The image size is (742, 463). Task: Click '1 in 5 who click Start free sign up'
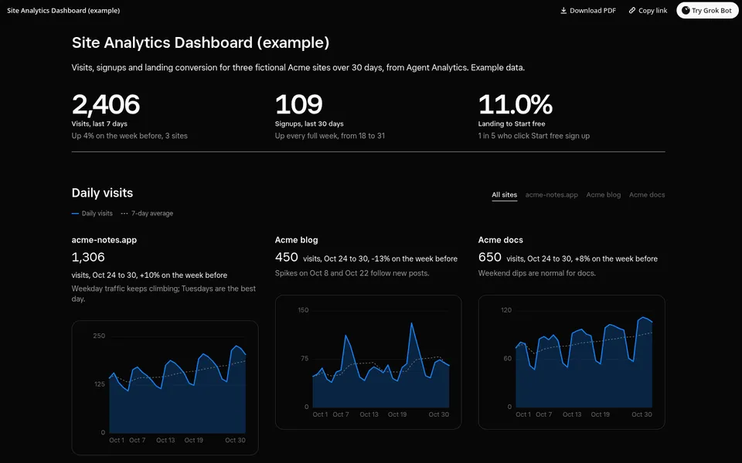coord(534,136)
